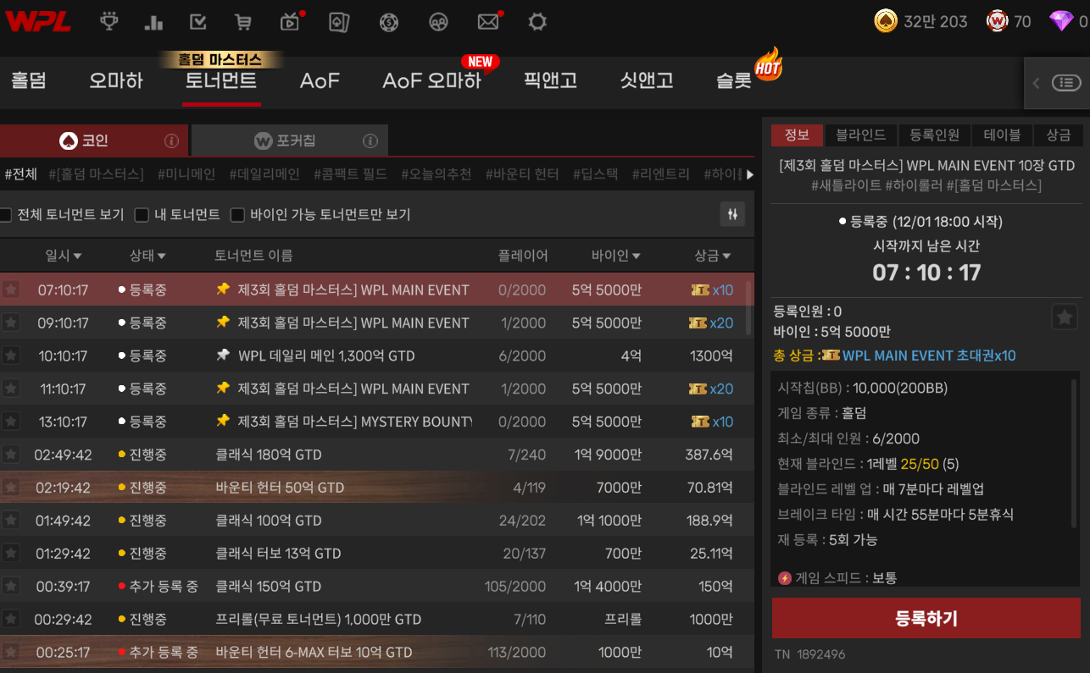Open the mail envelope inbox icon
The height and width of the screenshot is (673, 1090).
(x=487, y=21)
